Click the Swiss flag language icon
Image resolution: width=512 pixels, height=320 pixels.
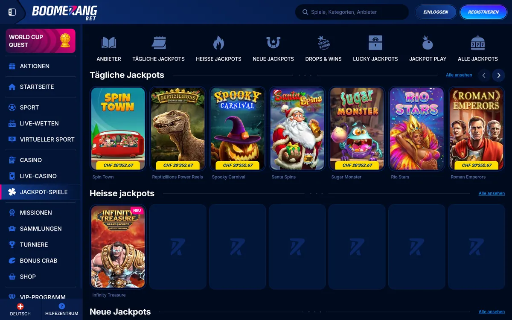click(x=20, y=306)
